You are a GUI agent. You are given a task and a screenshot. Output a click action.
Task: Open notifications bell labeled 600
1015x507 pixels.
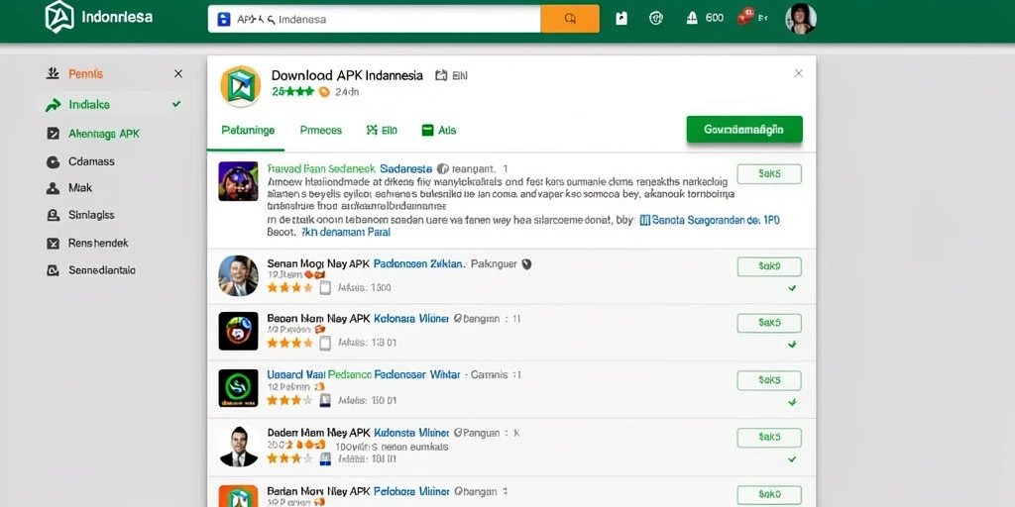[705, 18]
